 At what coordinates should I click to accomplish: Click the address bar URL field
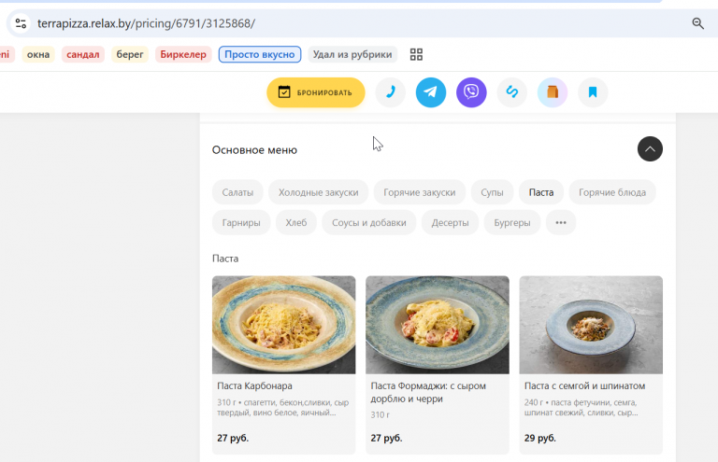(357, 23)
